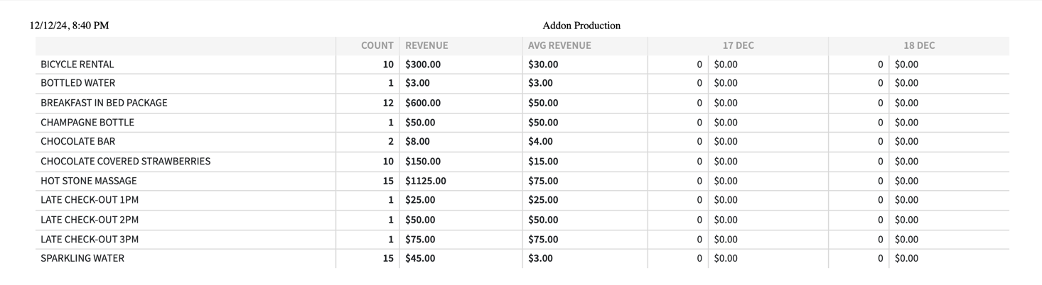Viewport: 1042px width, 285px height.
Task: Click the 17 DEC column header
Action: click(738, 45)
